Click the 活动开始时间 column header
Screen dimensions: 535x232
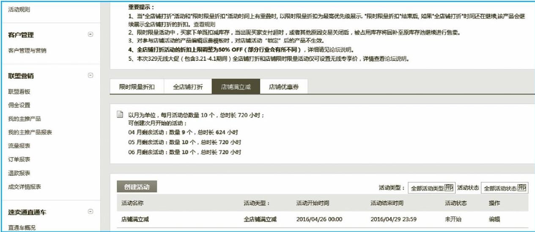point(313,203)
